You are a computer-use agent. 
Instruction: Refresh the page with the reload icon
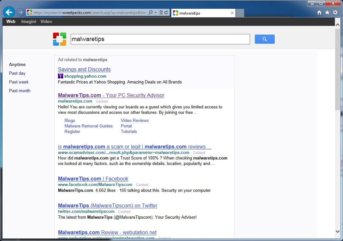(x=166, y=12)
